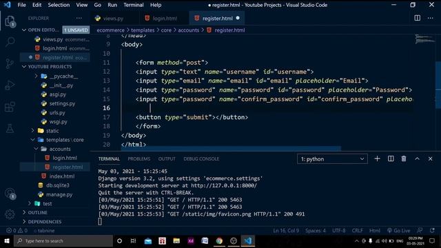Screen dimensions: 441x248
Task: Open the File menu
Action: 21,5
